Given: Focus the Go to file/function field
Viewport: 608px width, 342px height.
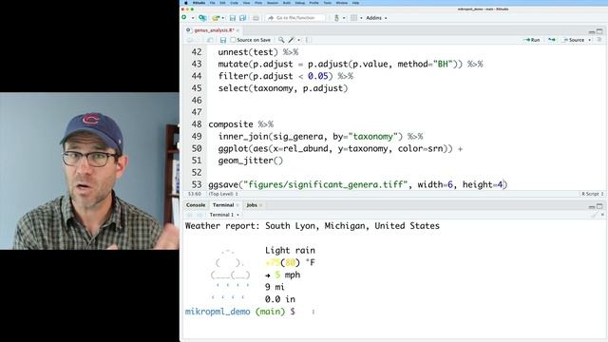Looking at the screenshot, I should click(295, 18).
